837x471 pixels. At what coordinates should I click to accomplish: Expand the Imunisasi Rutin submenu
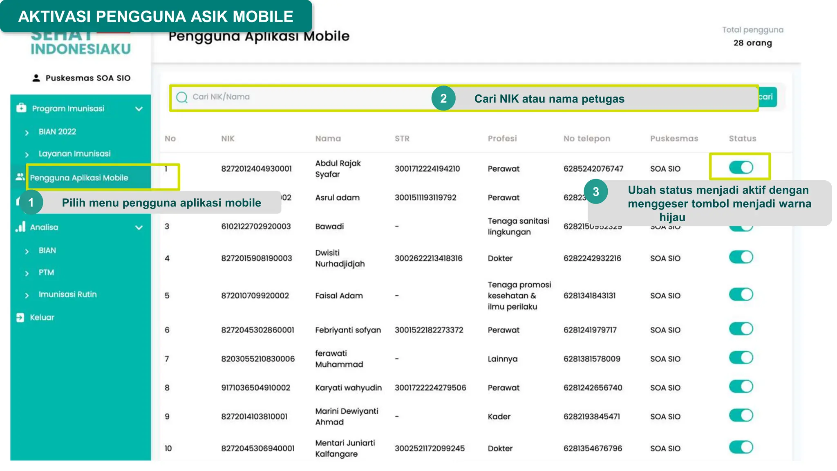tap(67, 294)
